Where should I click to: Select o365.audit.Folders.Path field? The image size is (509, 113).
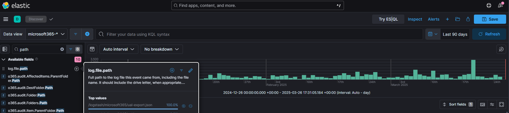pyautogui.click(x=28, y=103)
